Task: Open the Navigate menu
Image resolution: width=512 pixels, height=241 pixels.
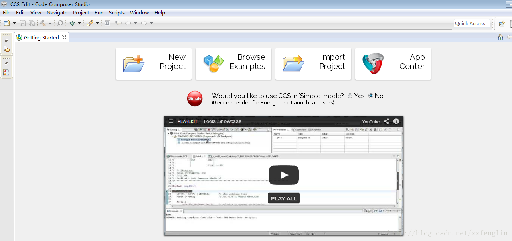Action: point(57,13)
